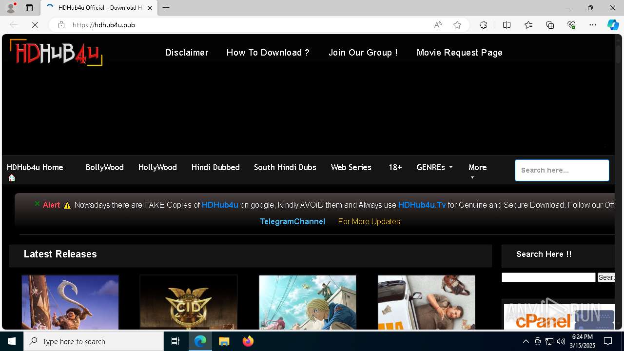Close the HDHub4u Official tab
Screen dimensions: 624x351
[150, 8]
